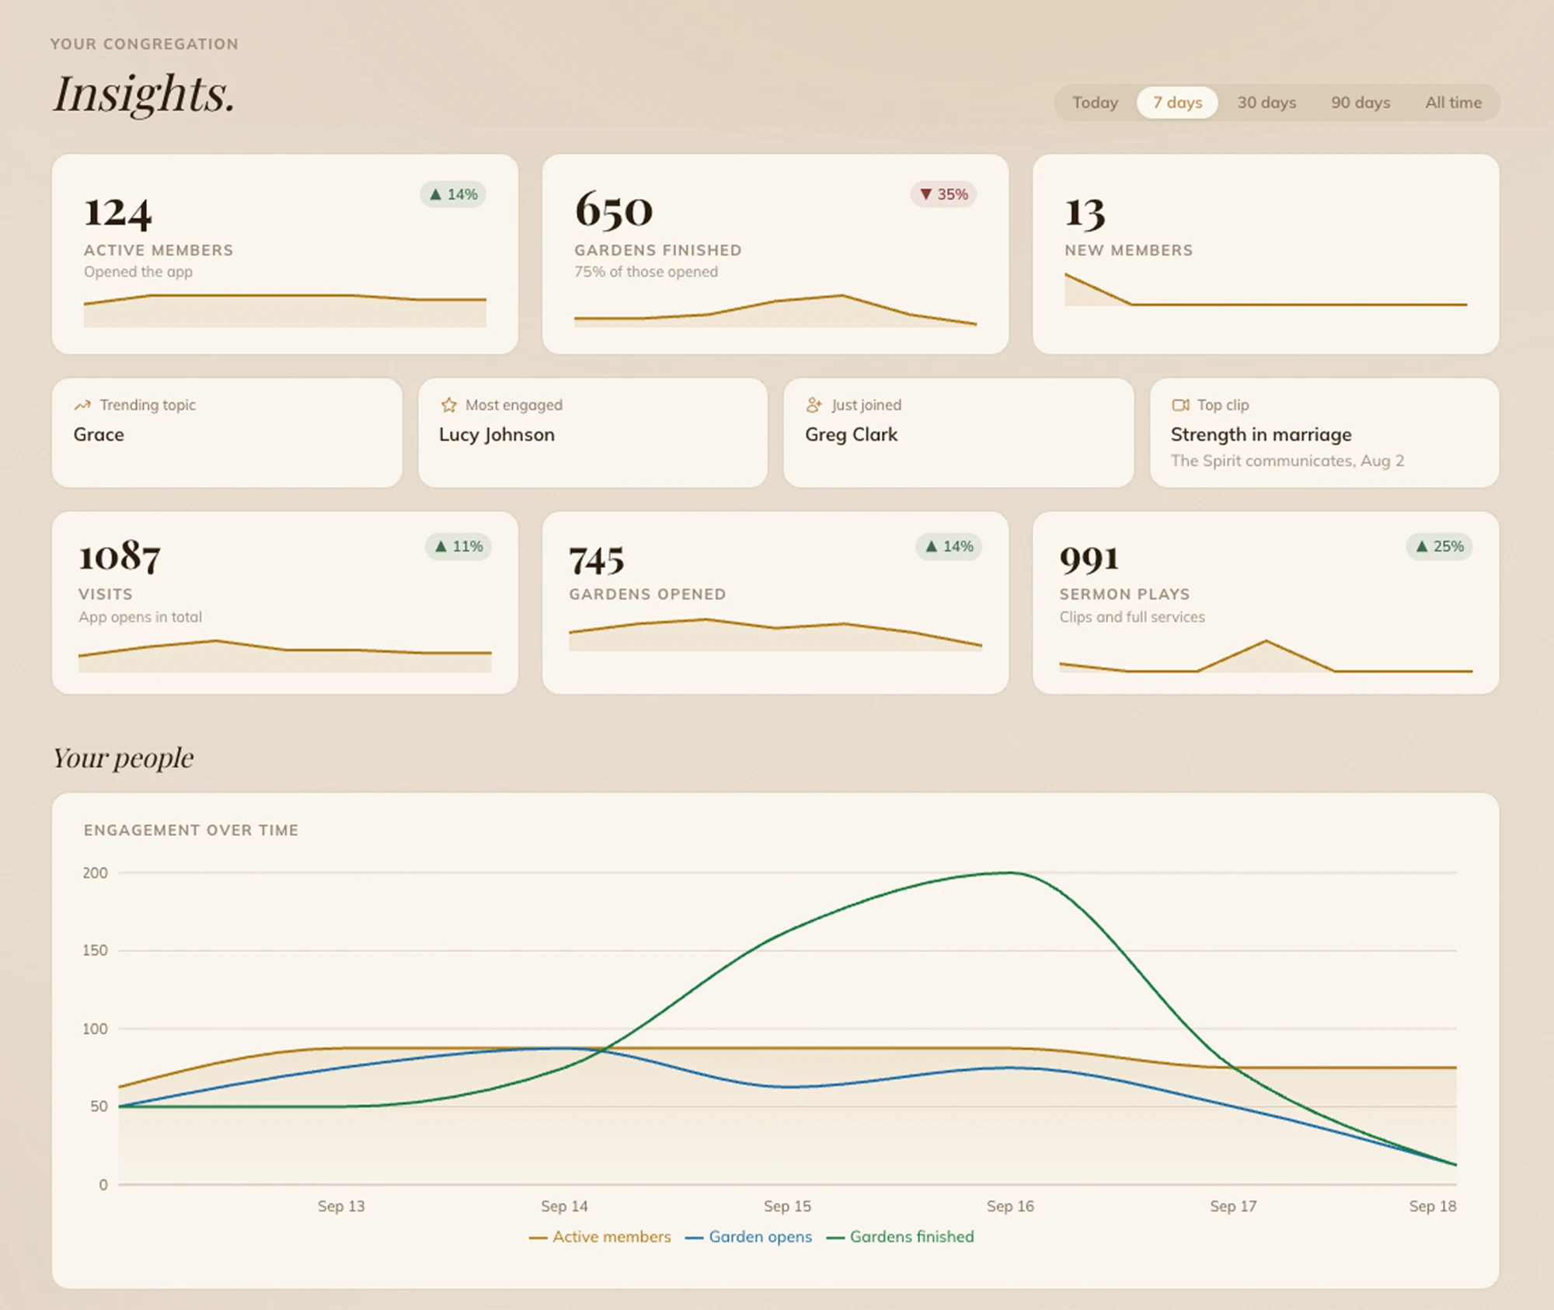Click the Top clip video icon
This screenshot has width=1554, height=1310.
[1180, 405]
